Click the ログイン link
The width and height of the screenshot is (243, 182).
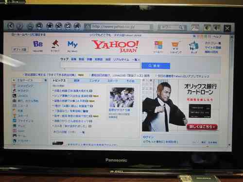point(148,137)
